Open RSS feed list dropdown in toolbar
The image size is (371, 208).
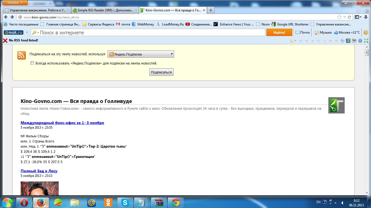[x=293, y=41]
